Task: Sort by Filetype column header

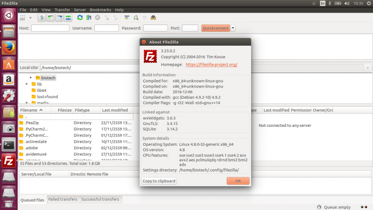Action: (86, 110)
